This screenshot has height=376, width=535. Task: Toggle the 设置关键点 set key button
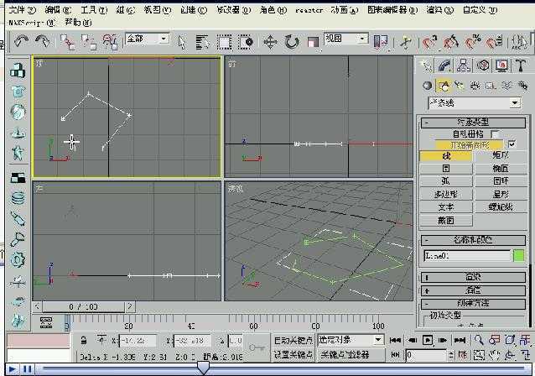pyautogui.click(x=293, y=354)
